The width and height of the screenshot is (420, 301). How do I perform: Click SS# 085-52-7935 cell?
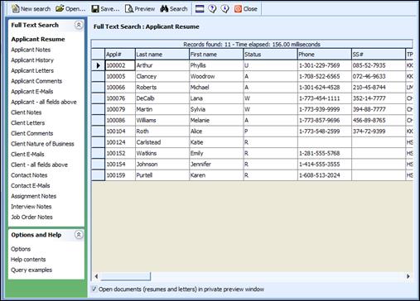tap(379, 65)
